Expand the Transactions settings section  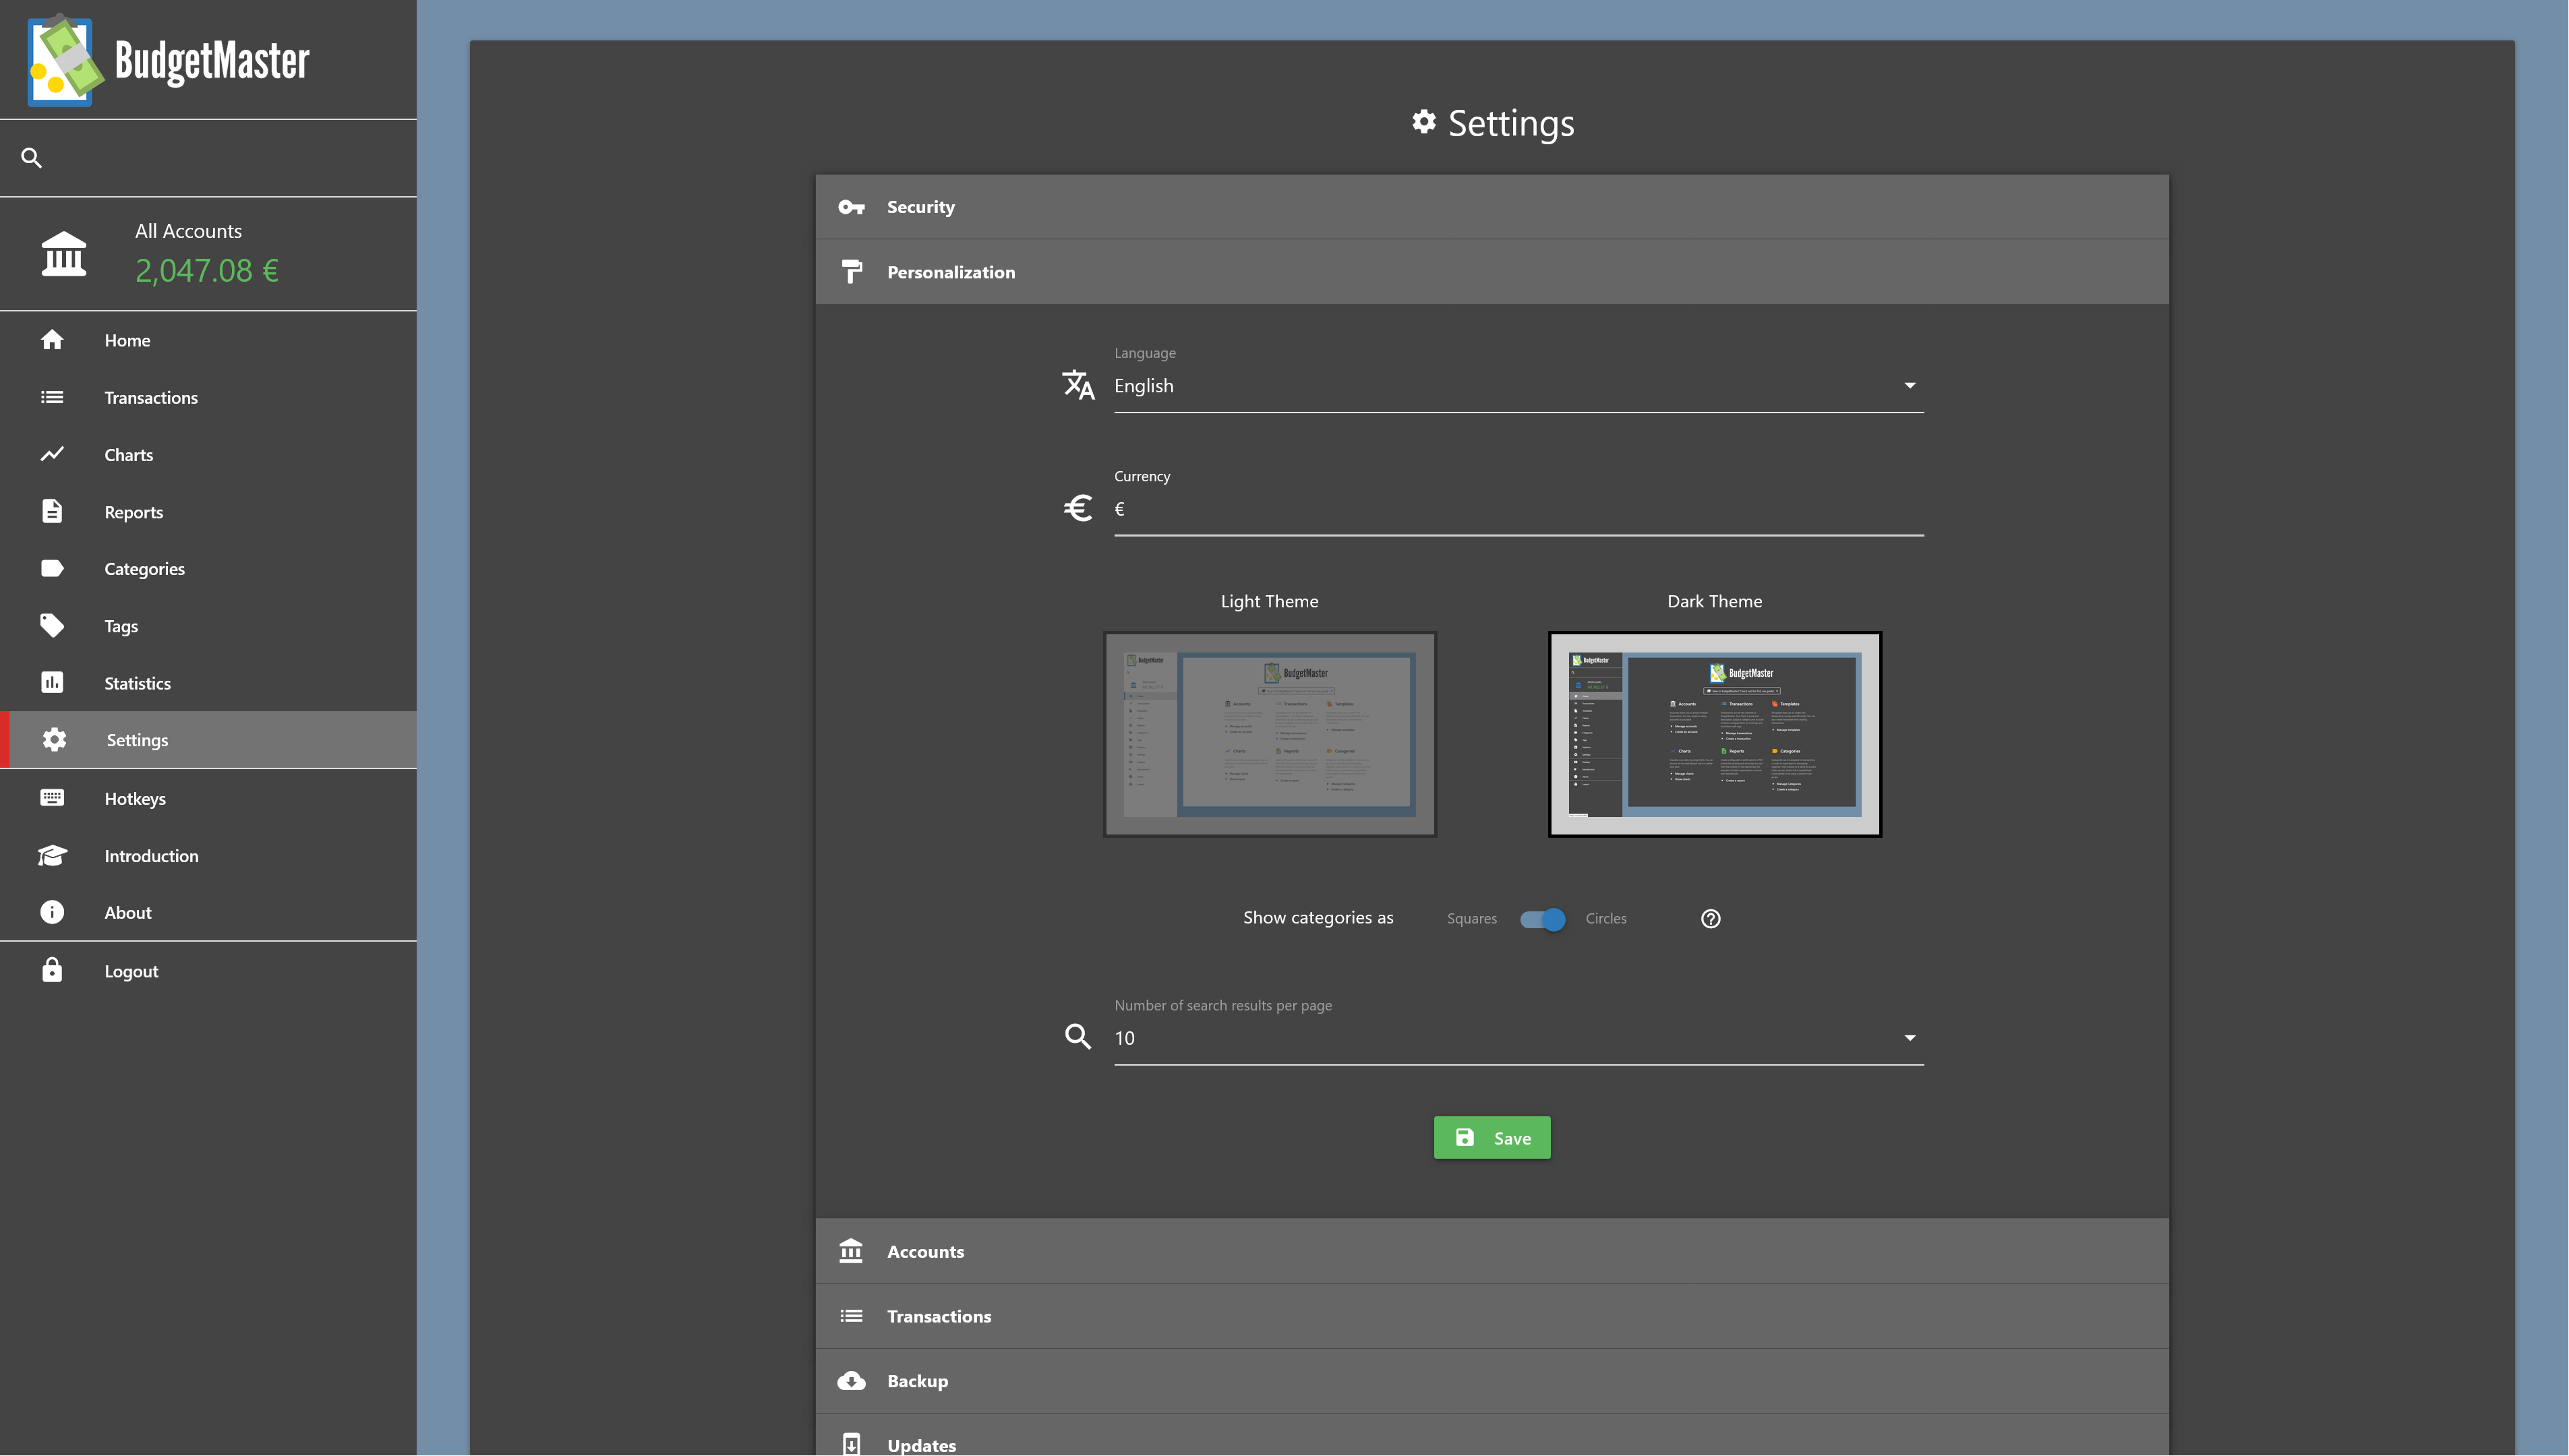[x=1492, y=1315]
